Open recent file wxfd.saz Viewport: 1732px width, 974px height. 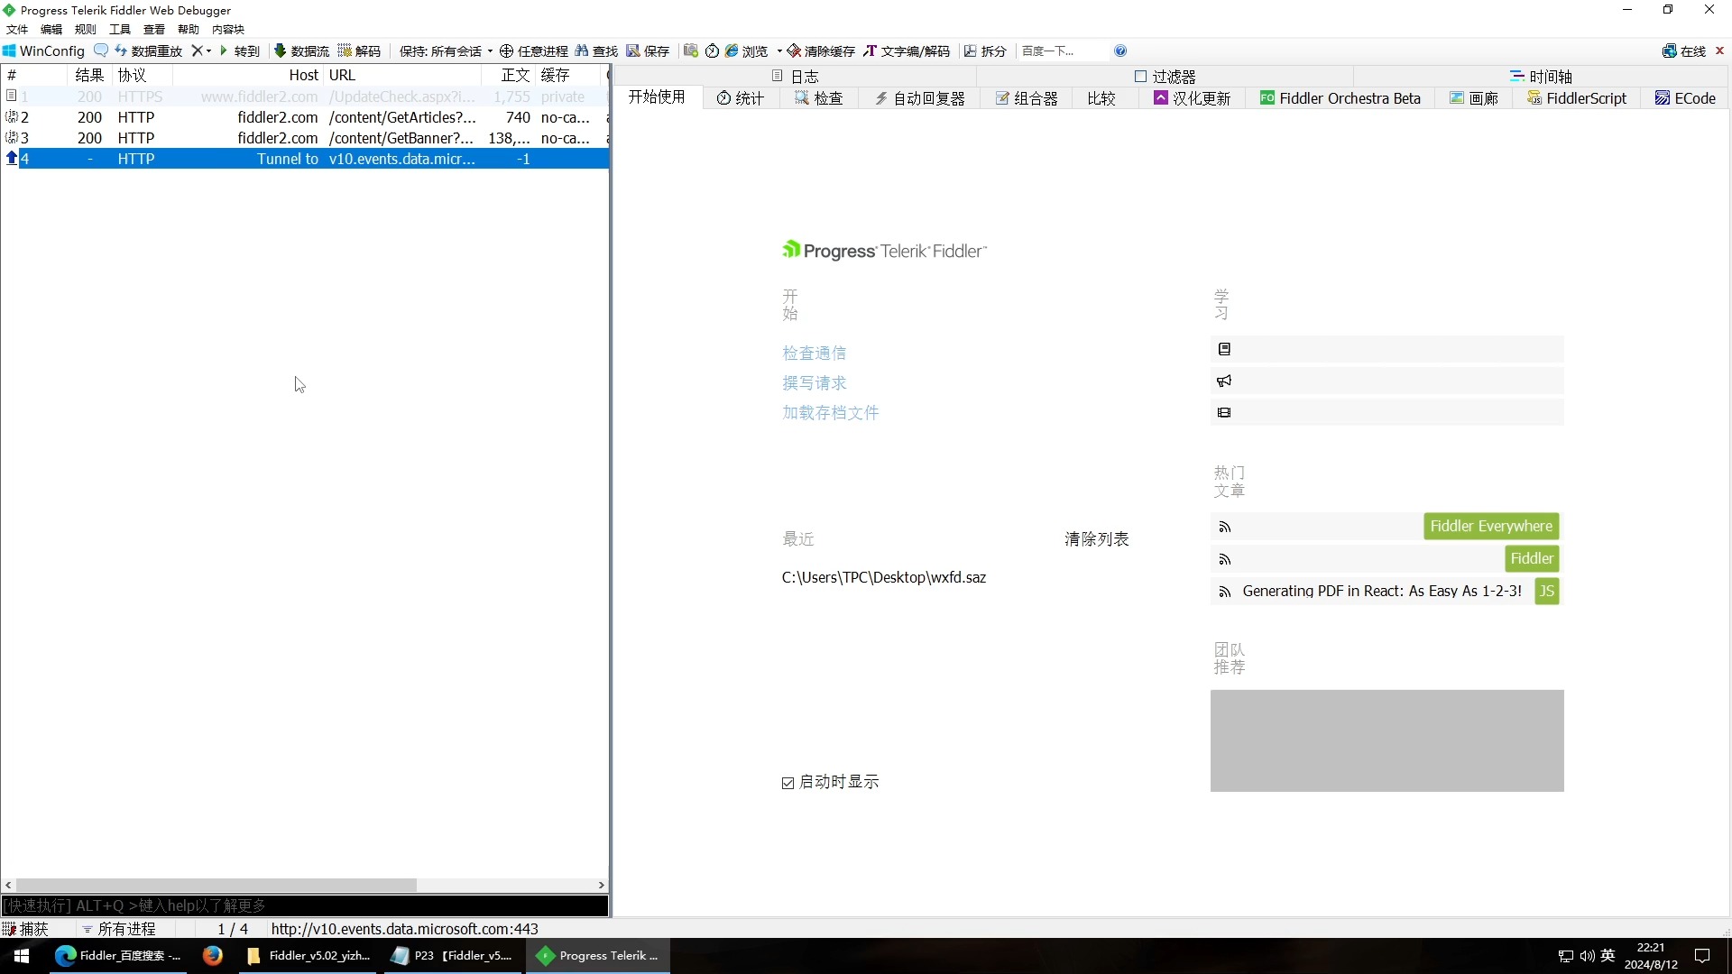click(x=883, y=578)
